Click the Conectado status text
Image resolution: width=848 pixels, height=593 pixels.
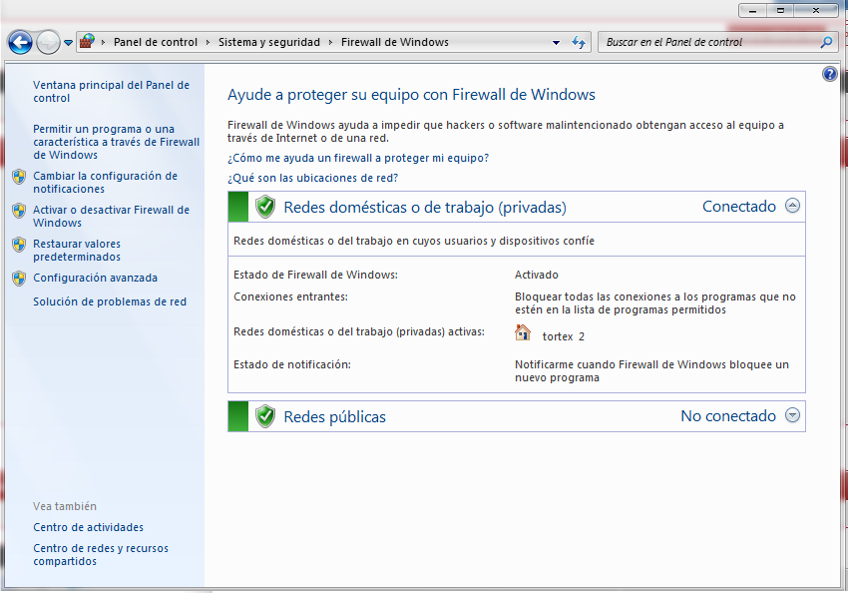[738, 206]
